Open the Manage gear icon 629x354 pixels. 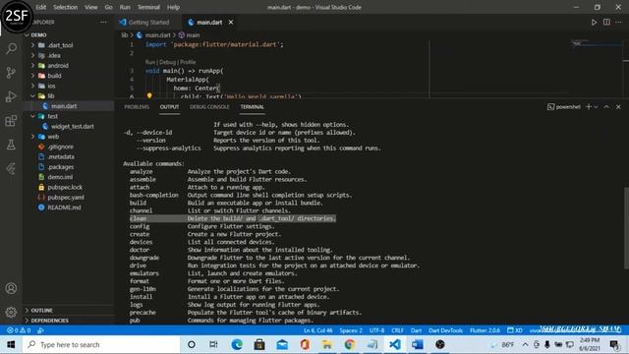(x=11, y=312)
